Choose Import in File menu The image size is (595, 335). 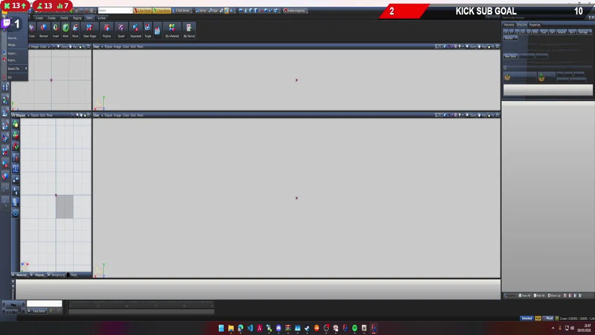pyautogui.click(x=12, y=54)
